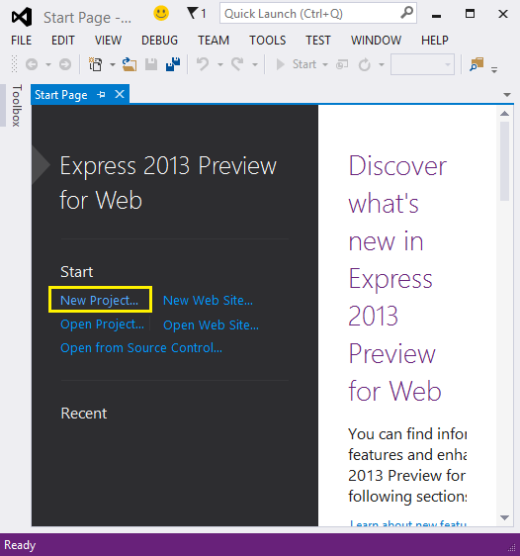Open the FILE menu
The image size is (520, 556).
[21, 41]
